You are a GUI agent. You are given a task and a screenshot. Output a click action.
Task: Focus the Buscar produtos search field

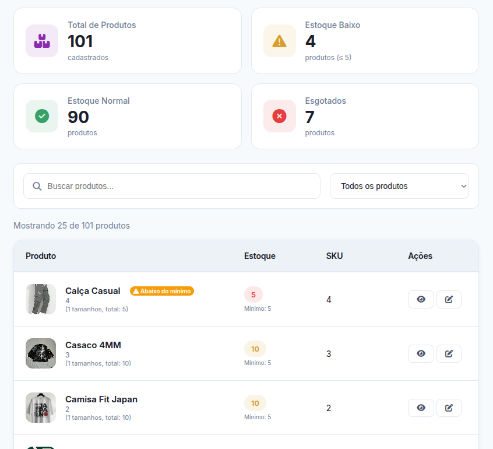[172, 186]
